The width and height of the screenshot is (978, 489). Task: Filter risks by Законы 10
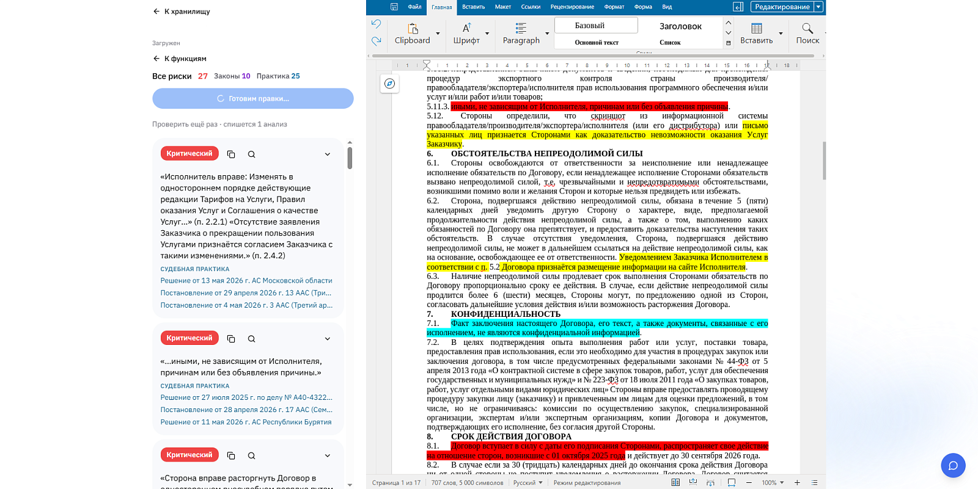click(232, 76)
